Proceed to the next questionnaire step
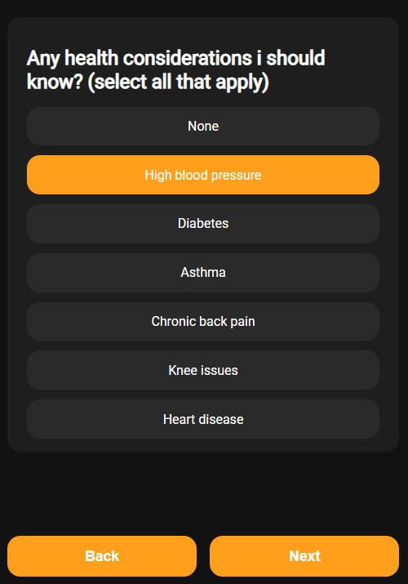This screenshot has height=584, width=408. (x=304, y=556)
